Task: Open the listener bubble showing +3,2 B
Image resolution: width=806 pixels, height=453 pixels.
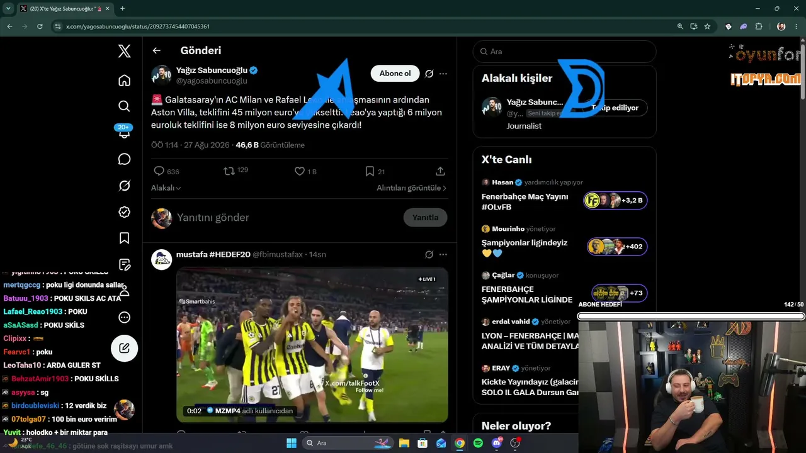Action: (615, 201)
